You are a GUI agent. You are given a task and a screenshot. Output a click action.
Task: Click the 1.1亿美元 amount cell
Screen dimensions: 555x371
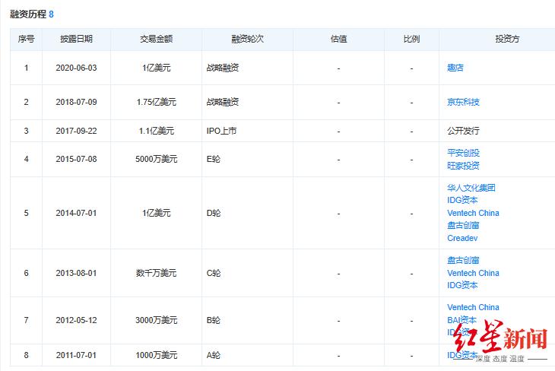[156, 131]
